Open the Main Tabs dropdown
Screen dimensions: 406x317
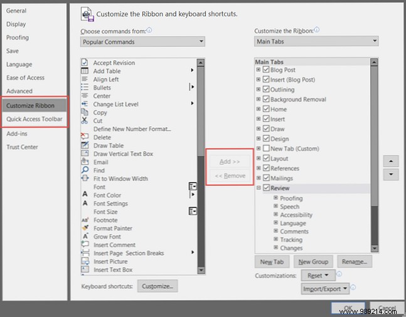[x=316, y=41]
